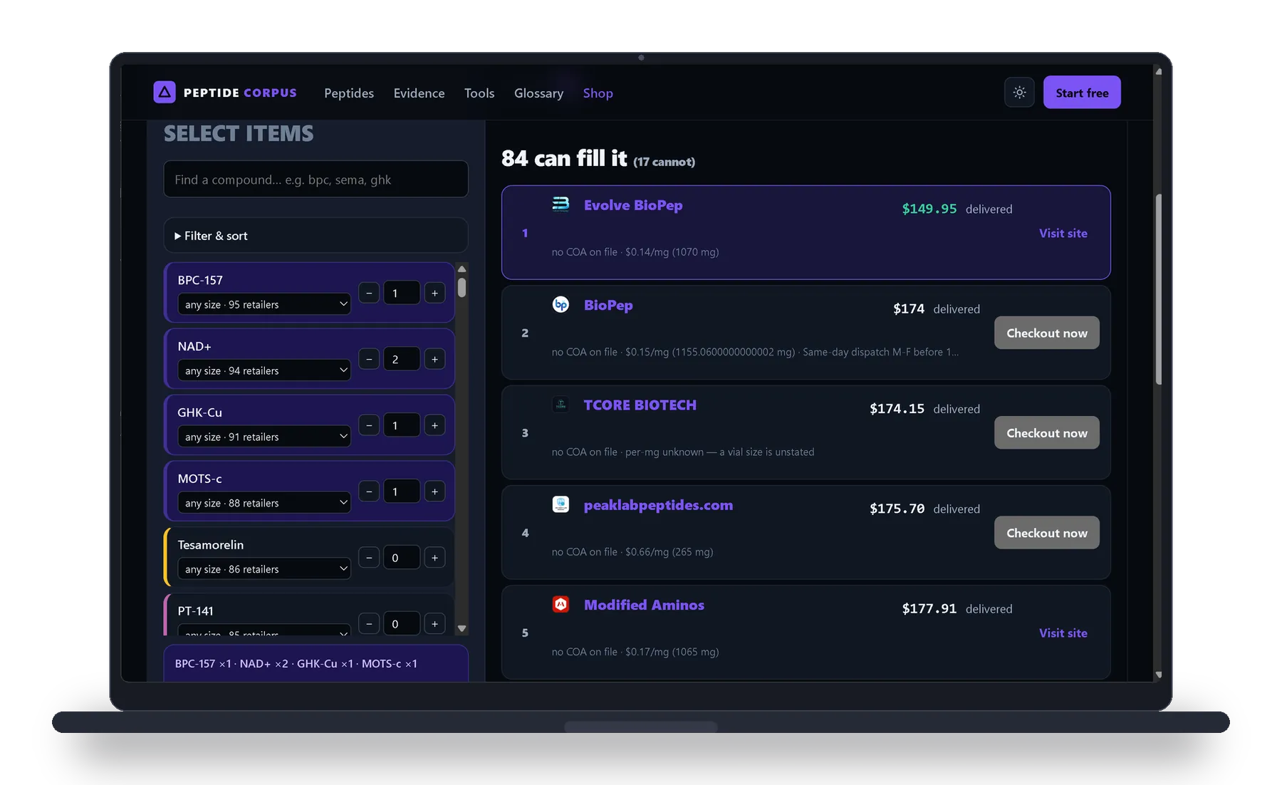Decrease BPC-157 quantity with minus
The height and width of the screenshot is (785, 1282).
(369, 293)
